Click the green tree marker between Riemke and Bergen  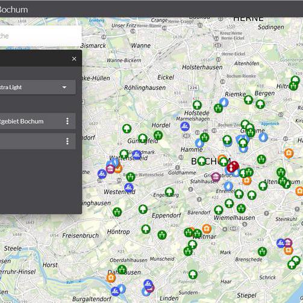click(248, 100)
